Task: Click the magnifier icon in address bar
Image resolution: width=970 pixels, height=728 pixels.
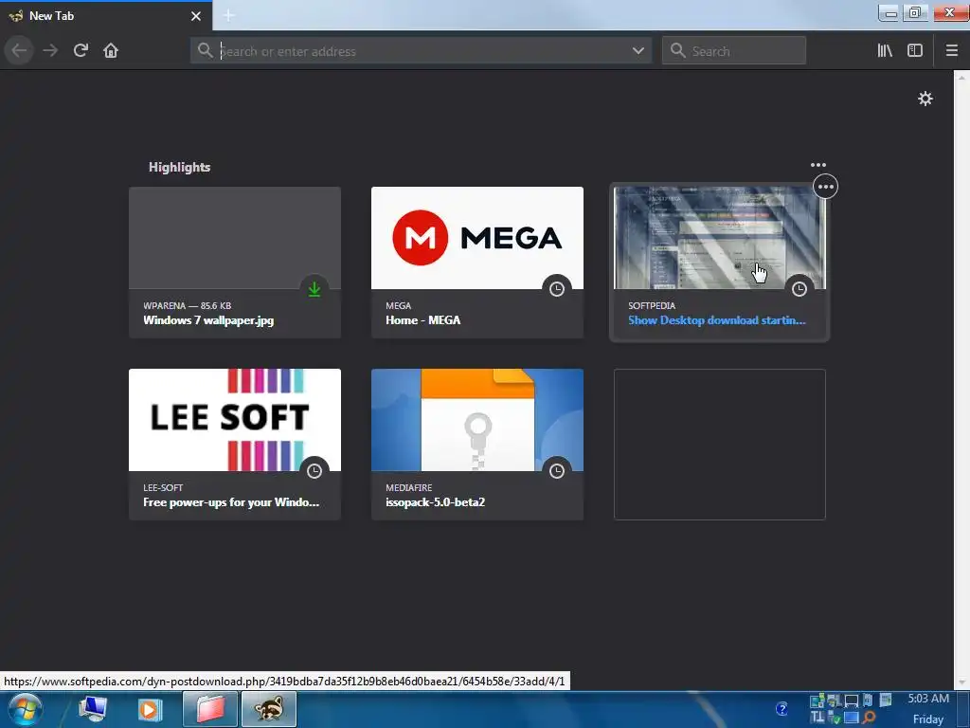Action: [205, 50]
